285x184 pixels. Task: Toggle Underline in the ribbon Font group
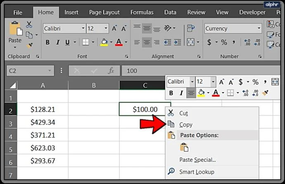tap(67, 42)
